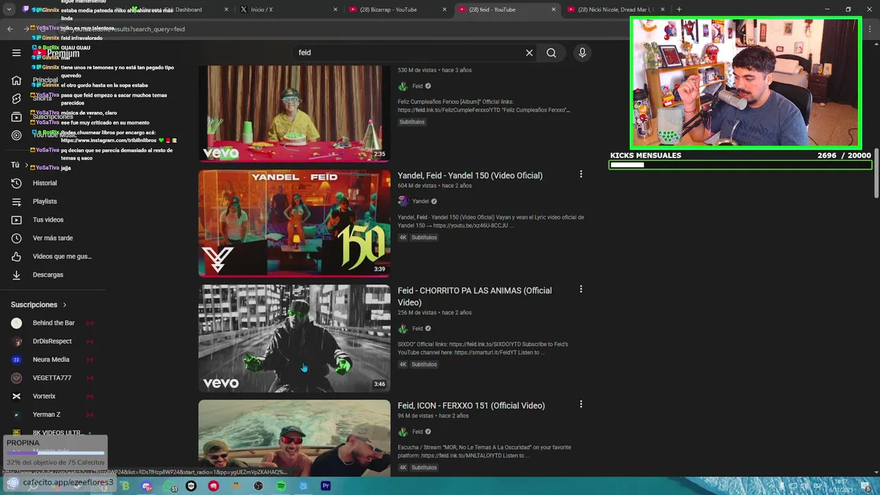Open a new browser tab with plus
The image size is (880, 495).
679,10
